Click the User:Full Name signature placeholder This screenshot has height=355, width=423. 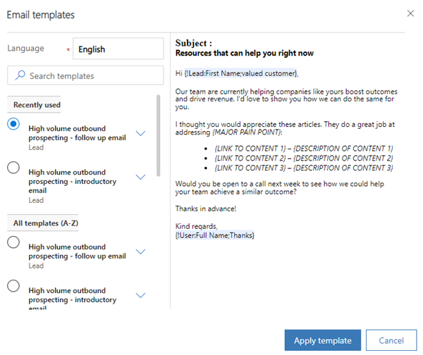215,235
